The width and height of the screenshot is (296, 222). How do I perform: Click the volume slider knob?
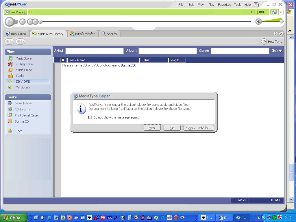point(282,21)
